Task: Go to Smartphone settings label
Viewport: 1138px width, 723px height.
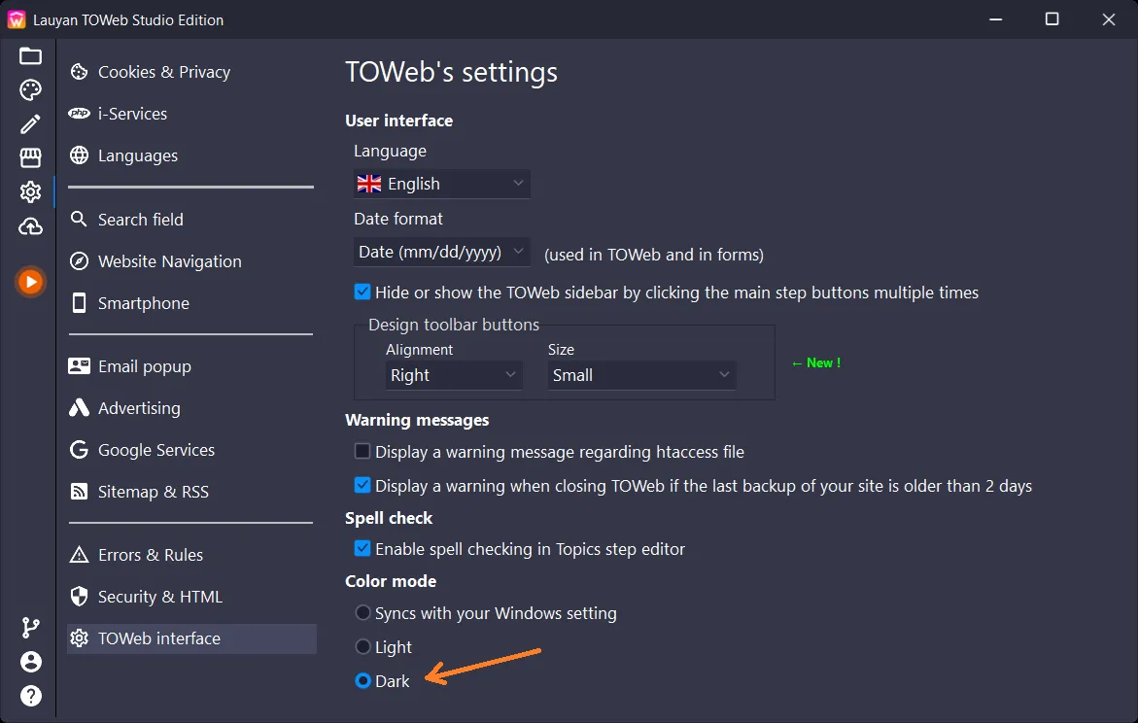Action: click(x=144, y=303)
